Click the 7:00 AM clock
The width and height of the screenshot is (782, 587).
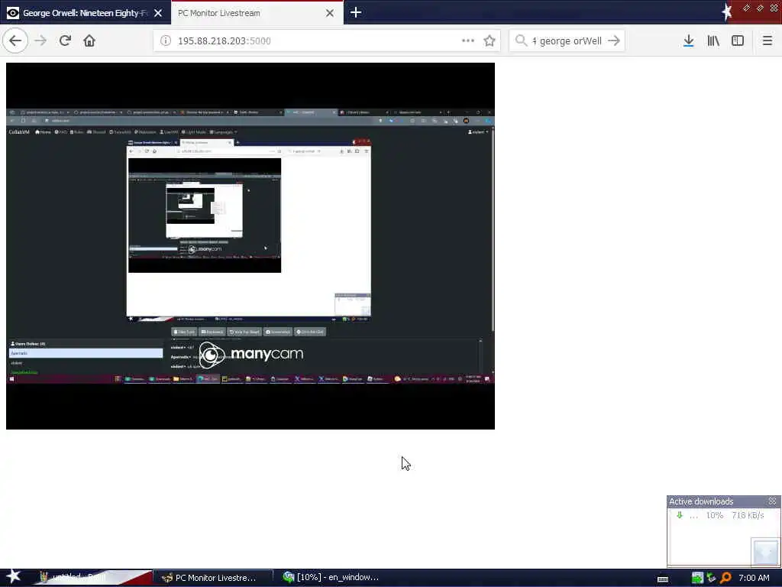click(754, 578)
